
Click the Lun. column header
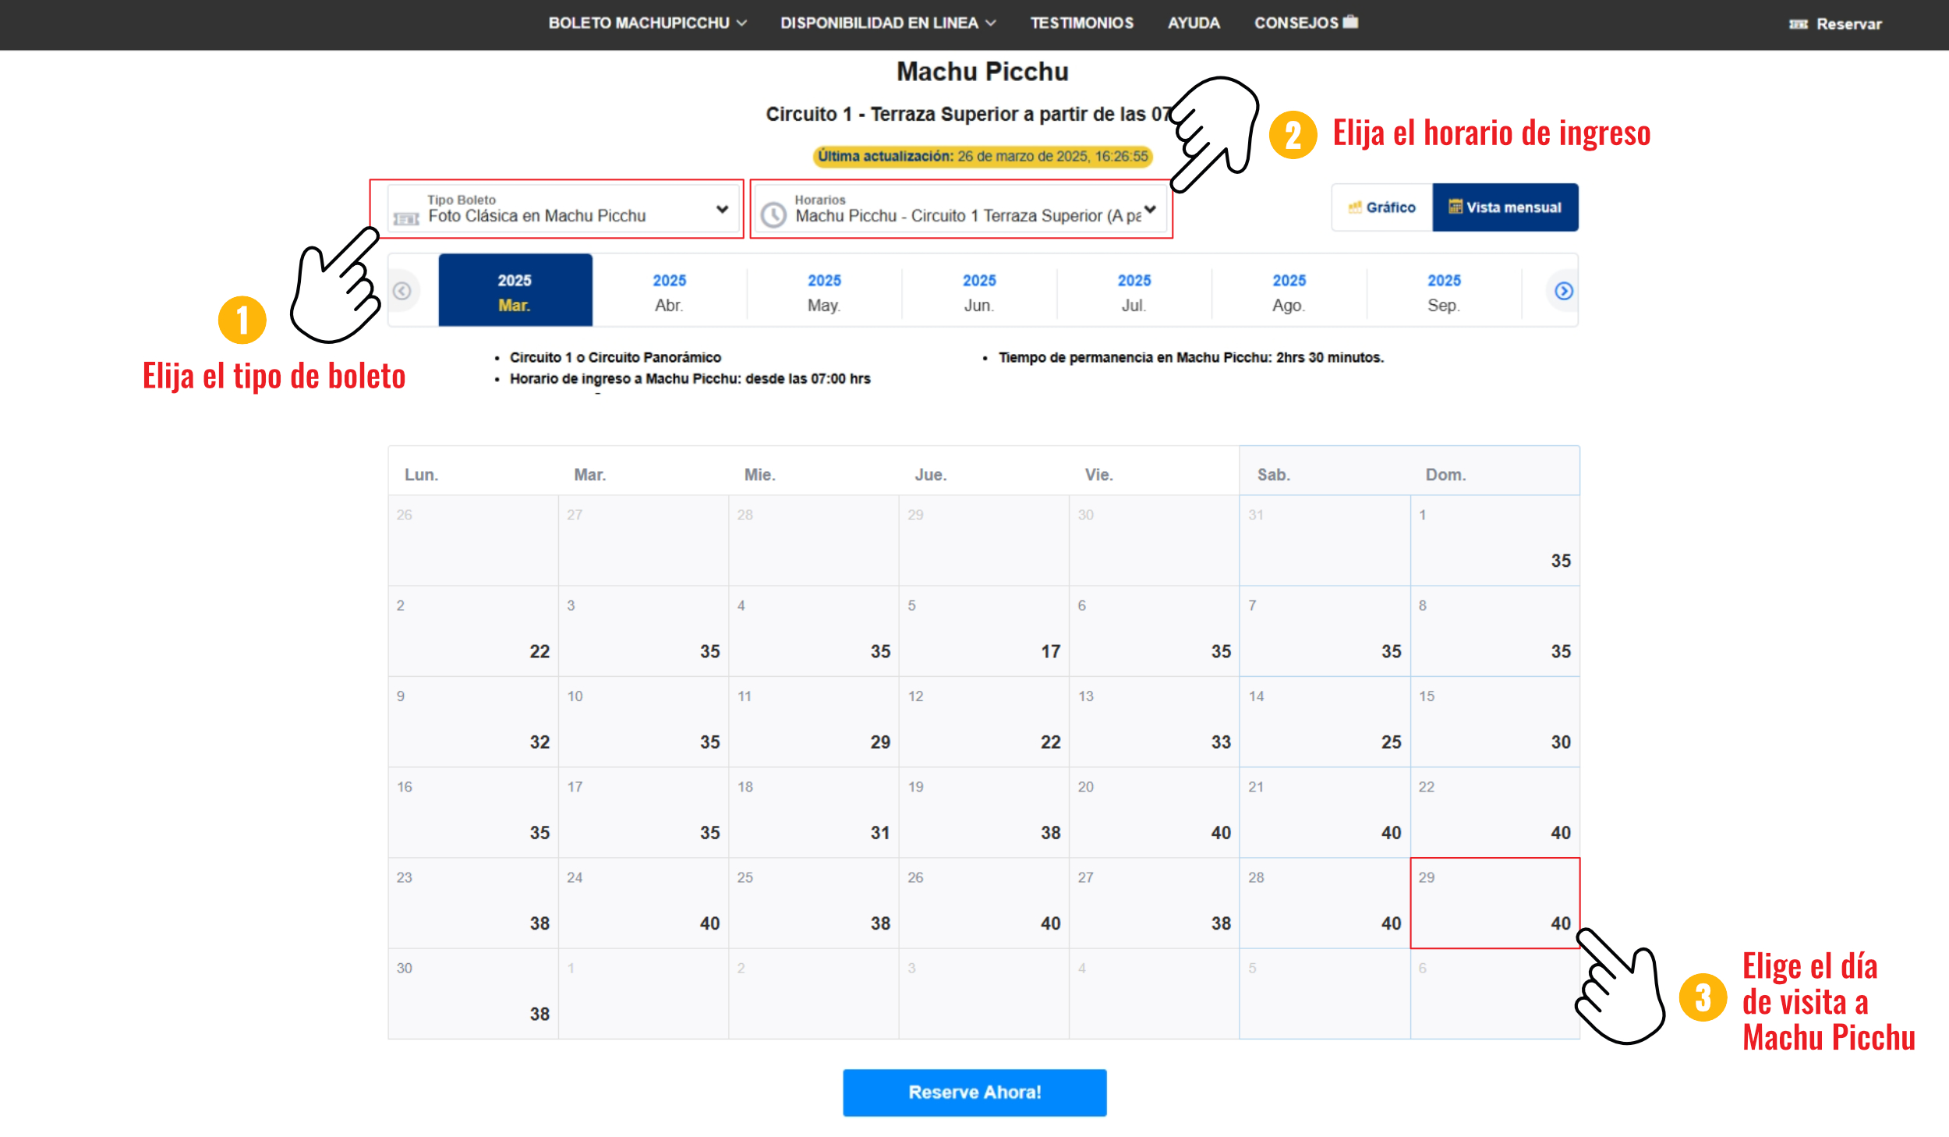[x=421, y=474]
